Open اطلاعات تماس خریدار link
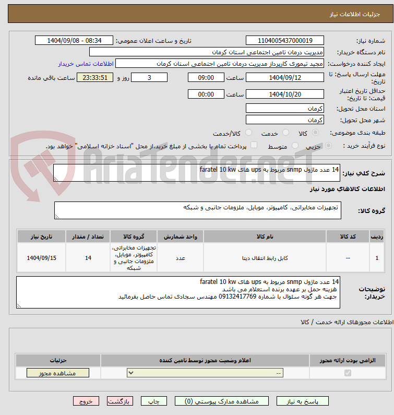This screenshot has width=394, height=415. [x=86, y=64]
